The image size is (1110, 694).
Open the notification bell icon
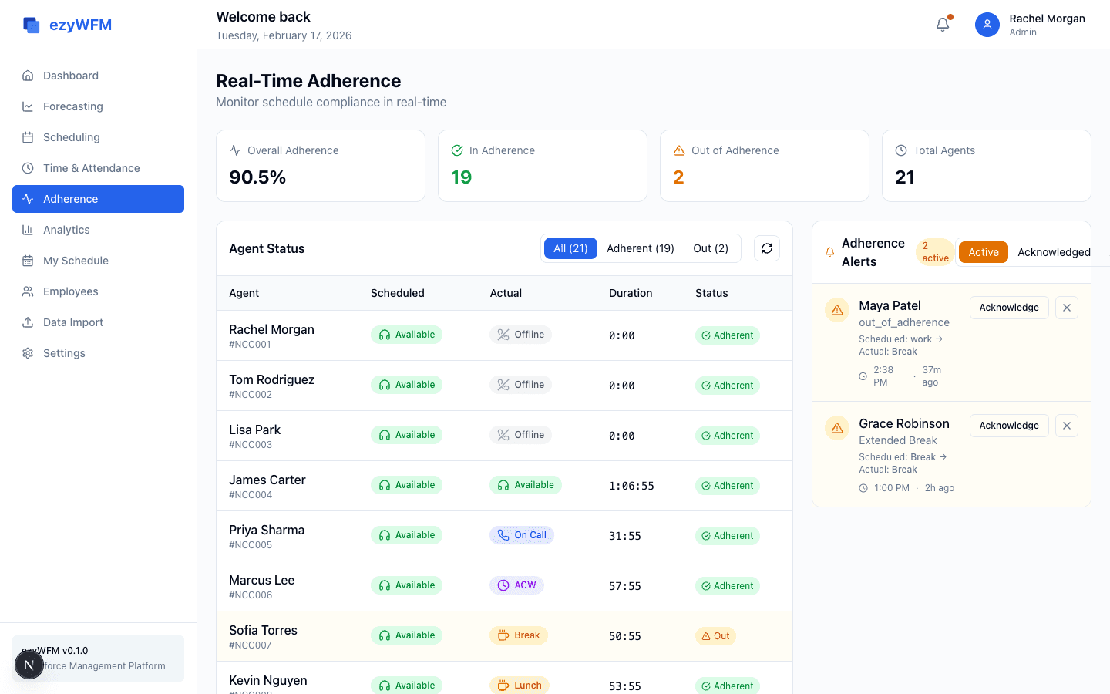[942, 24]
